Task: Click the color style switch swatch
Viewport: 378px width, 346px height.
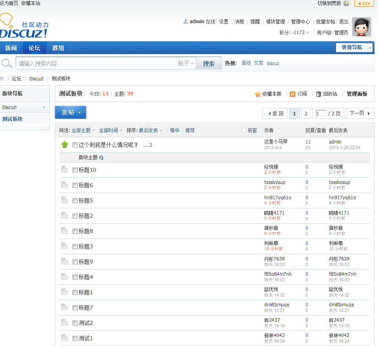Action: (346, 4)
